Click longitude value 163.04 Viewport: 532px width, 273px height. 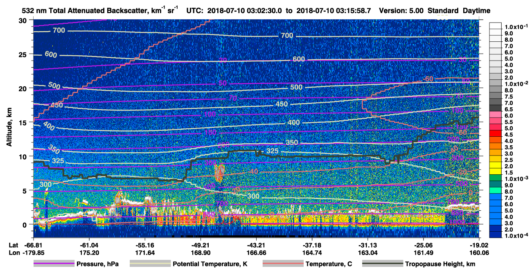(368, 253)
